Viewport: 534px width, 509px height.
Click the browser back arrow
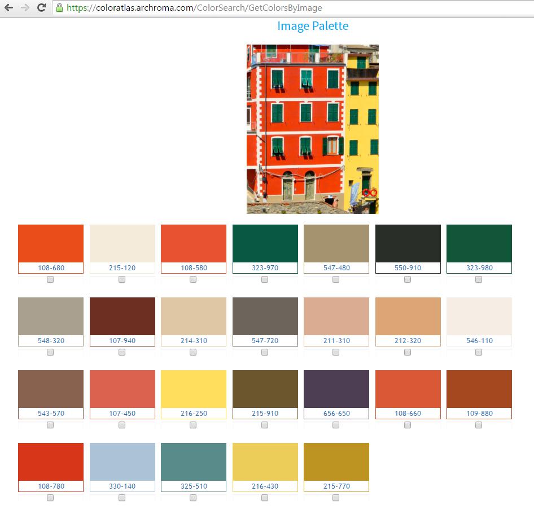click(8, 8)
